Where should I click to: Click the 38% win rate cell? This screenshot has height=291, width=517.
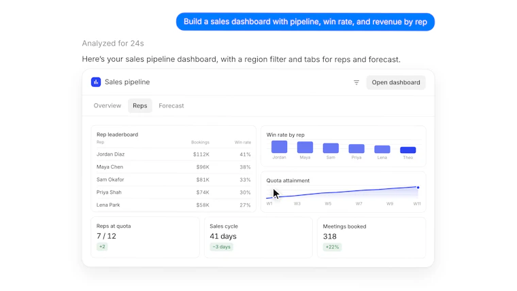pos(245,167)
